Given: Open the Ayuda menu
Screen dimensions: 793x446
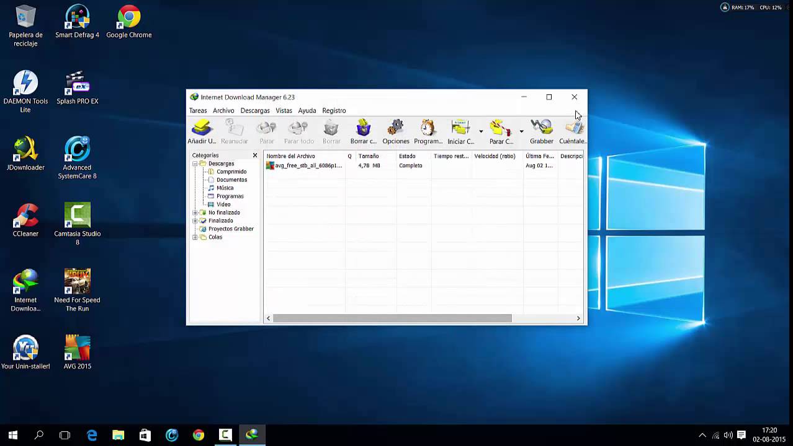Looking at the screenshot, I should coord(307,110).
